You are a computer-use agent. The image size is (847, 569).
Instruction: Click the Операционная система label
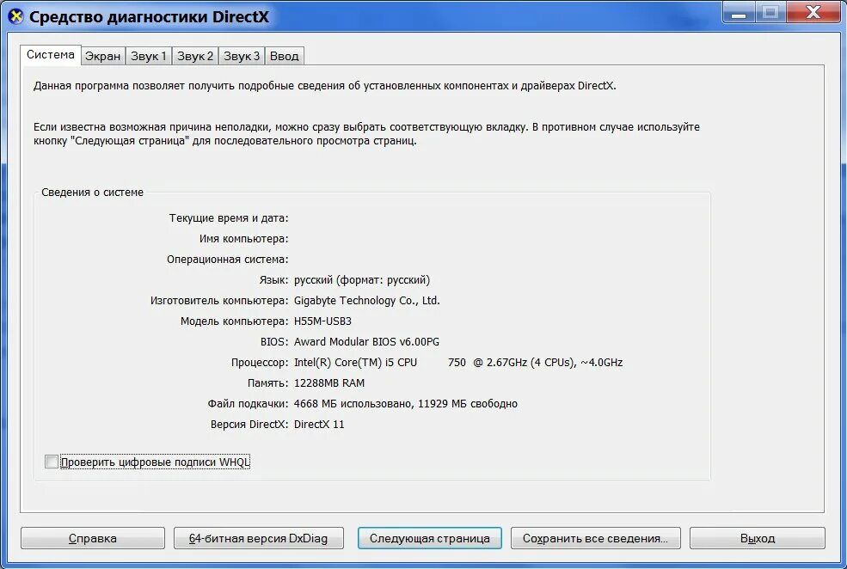227,259
